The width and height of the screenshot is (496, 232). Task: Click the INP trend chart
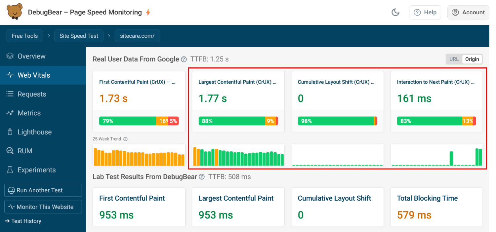coord(436,155)
